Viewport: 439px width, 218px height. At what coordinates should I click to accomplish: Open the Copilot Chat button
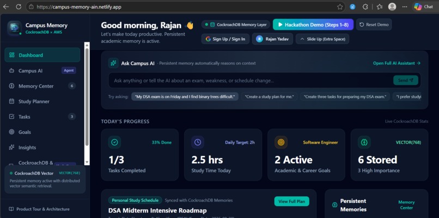(424, 7)
